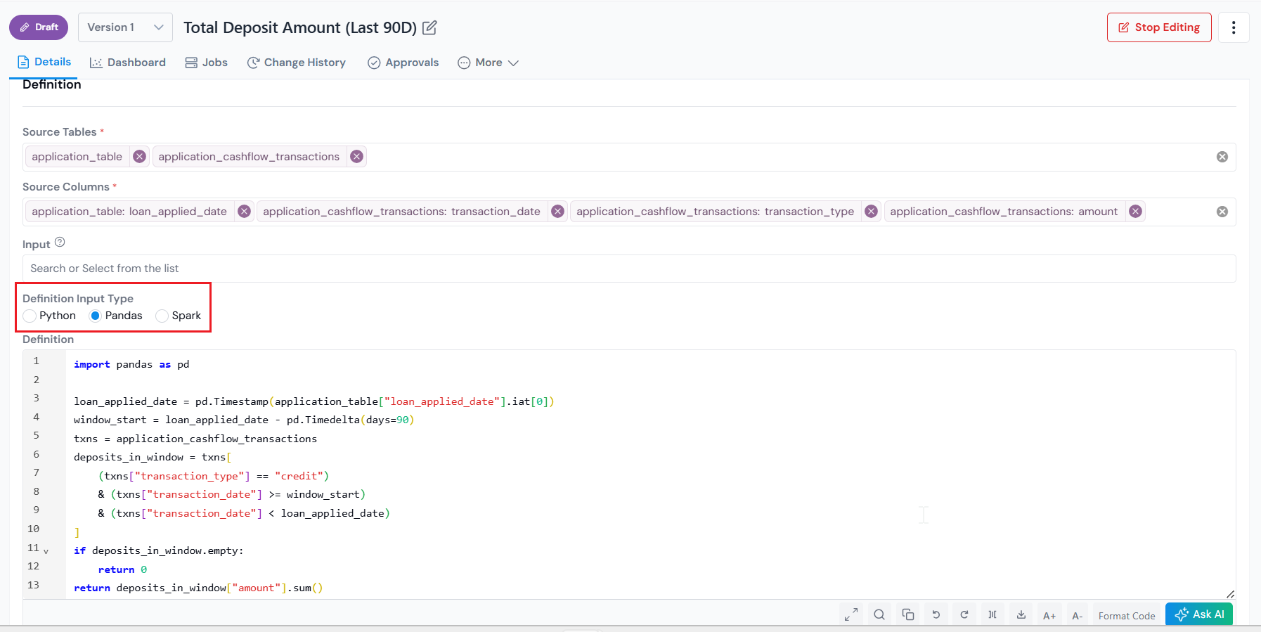Click the 'return 0' code line
The image size is (1261, 632).
(122, 569)
